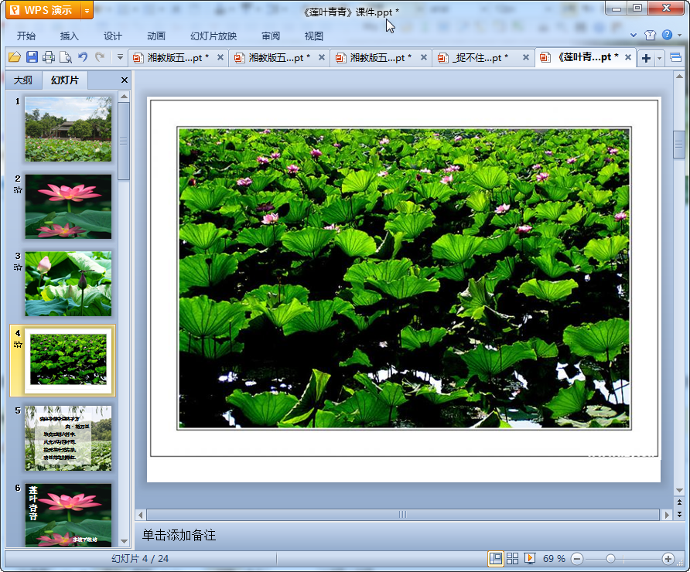The width and height of the screenshot is (690, 572).
Task: Open file with the folder icon
Action: (15, 57)
